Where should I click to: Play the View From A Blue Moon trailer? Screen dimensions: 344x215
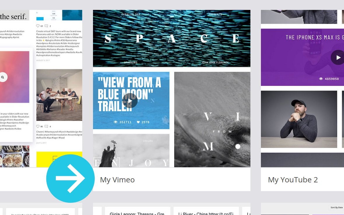[x=130, y=101]
